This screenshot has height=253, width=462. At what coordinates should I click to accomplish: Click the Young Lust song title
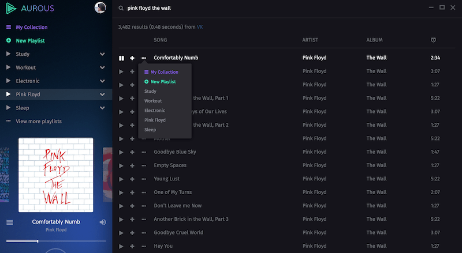[166, 179]
